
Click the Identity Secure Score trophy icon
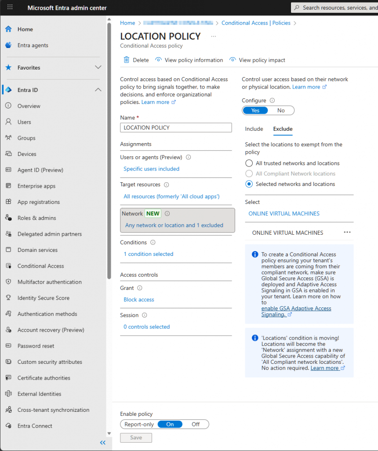click(x=8, y=298)
